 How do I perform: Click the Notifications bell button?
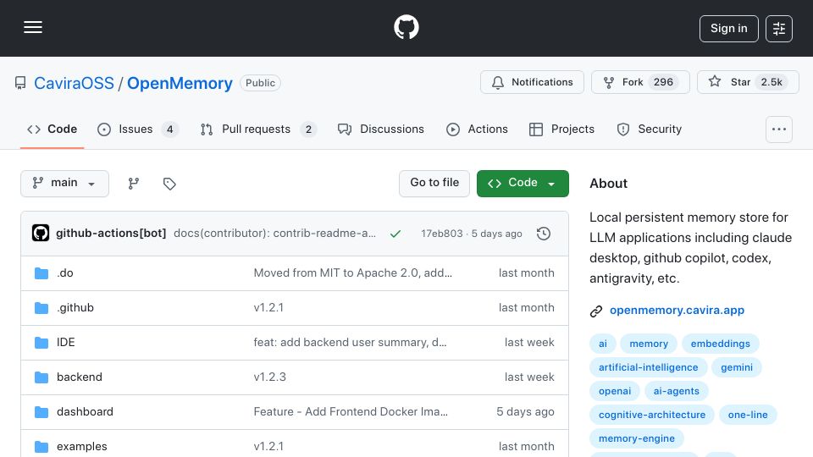pos(532,82)
